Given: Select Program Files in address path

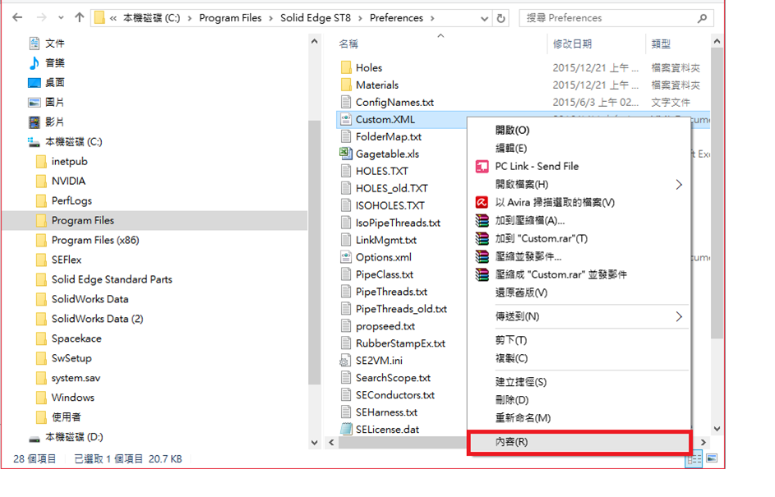Looking at the screenshot, I should point(230,18).
